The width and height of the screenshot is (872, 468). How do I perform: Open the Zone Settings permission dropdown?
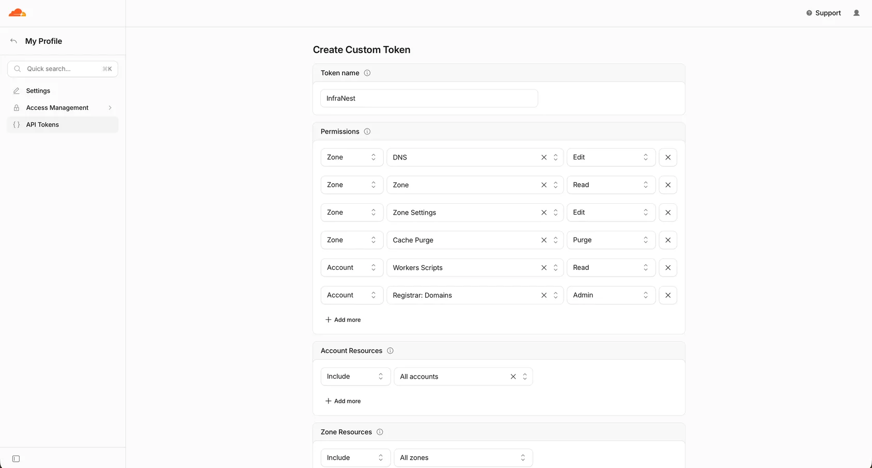tap(475, 213)
